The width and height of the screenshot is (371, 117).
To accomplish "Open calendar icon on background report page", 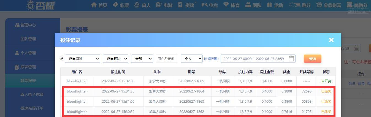I will point(356,48).
